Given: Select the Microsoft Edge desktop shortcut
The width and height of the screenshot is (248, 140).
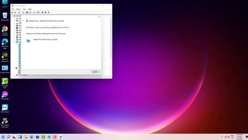Looking at the screenshot, I should (5, 44).
